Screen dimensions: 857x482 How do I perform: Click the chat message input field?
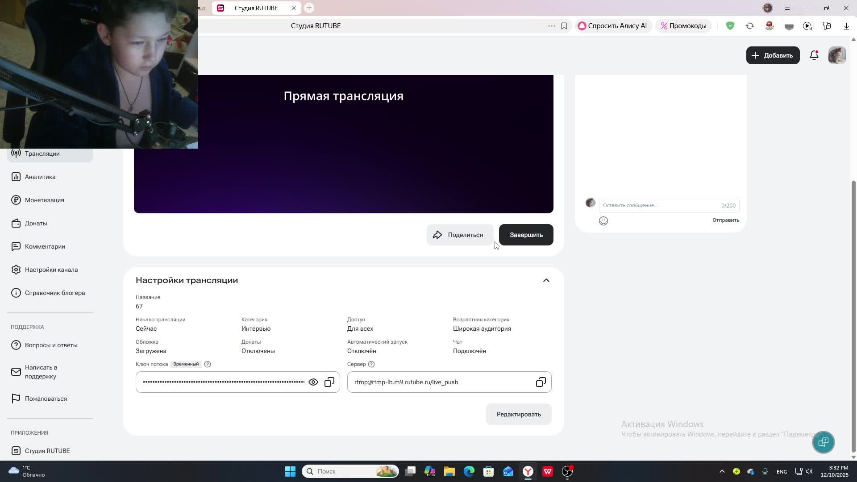click(658, 206)
